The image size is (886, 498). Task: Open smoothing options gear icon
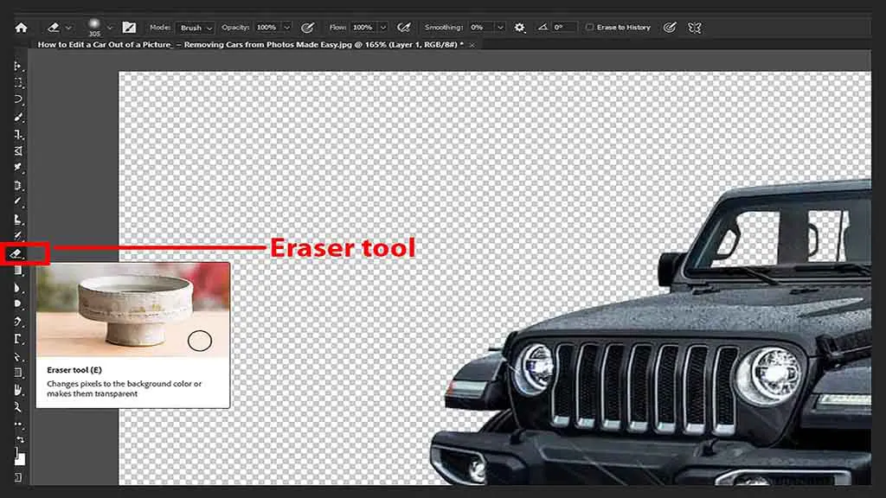click(x=519, y=28)
